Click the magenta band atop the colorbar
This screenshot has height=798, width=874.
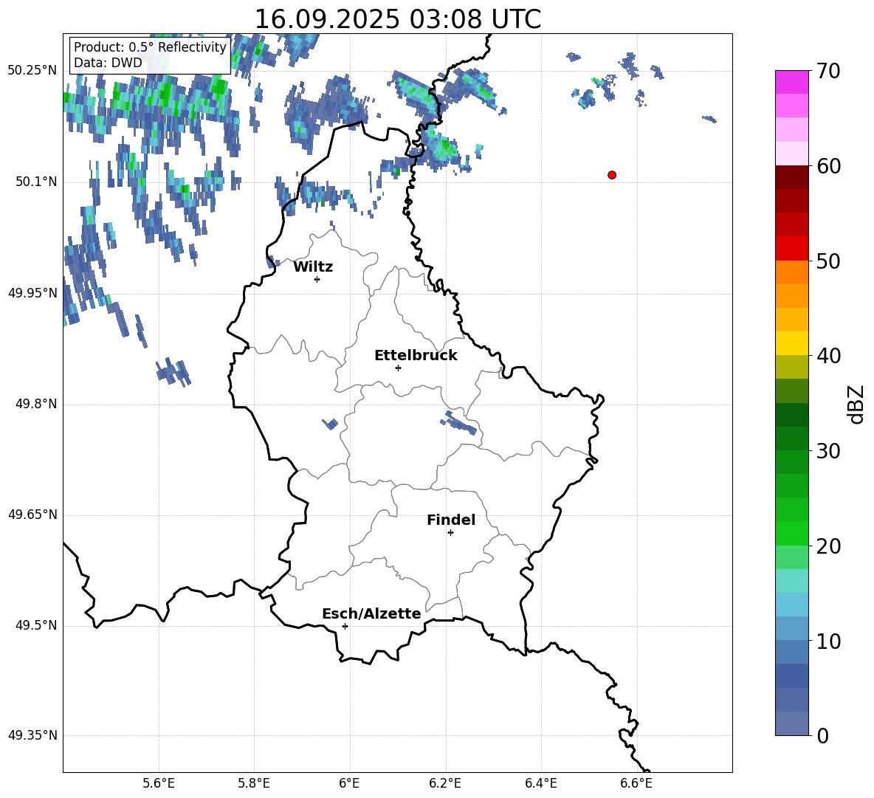[x=792, y=82]
